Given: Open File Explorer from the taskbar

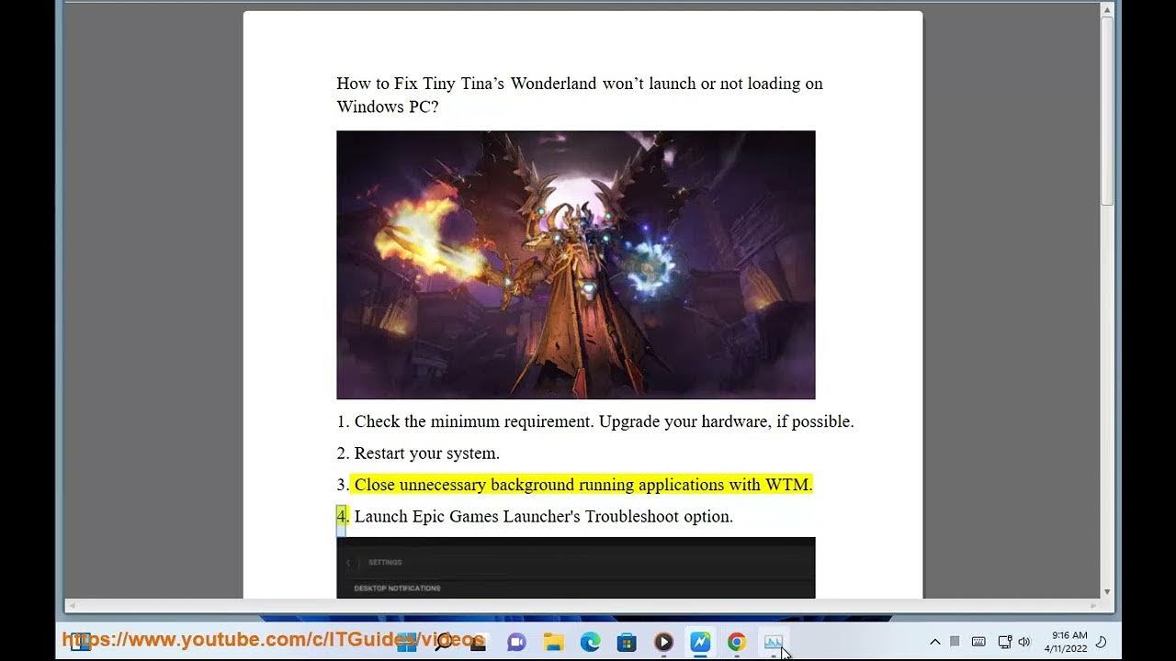Looking at the screenshot, I should [553, 642].
